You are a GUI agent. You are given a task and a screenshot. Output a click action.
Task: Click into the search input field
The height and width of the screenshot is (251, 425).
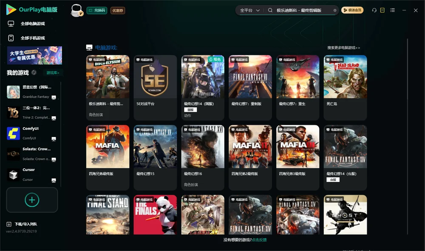pos(303,10)
